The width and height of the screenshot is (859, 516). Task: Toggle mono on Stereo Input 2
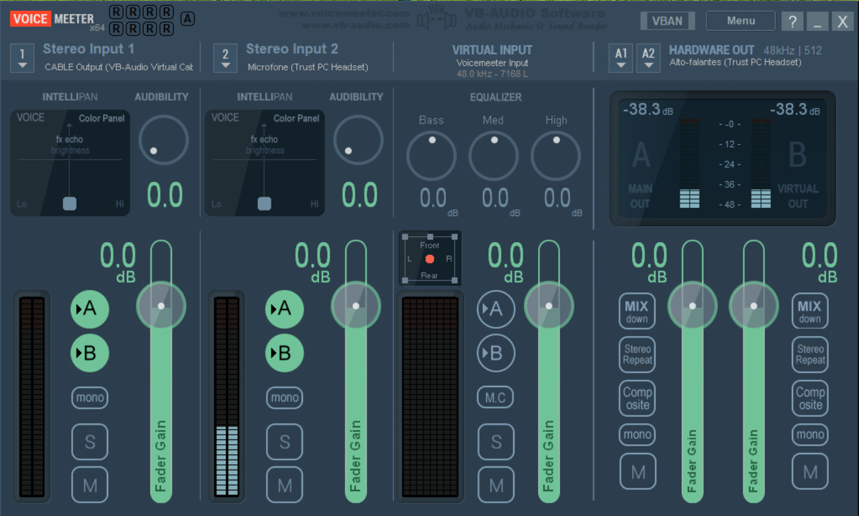(x=285, y=398)
